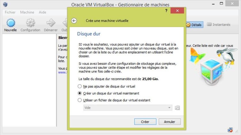Click the Annuler button
The width and height of the screenshot is (241, 135).
point(169,122)
